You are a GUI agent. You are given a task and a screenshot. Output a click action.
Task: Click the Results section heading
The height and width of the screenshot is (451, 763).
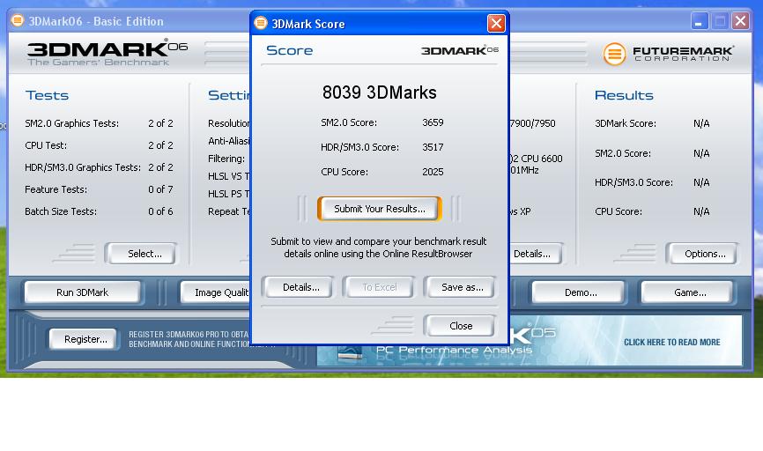[x=624, y=95]
